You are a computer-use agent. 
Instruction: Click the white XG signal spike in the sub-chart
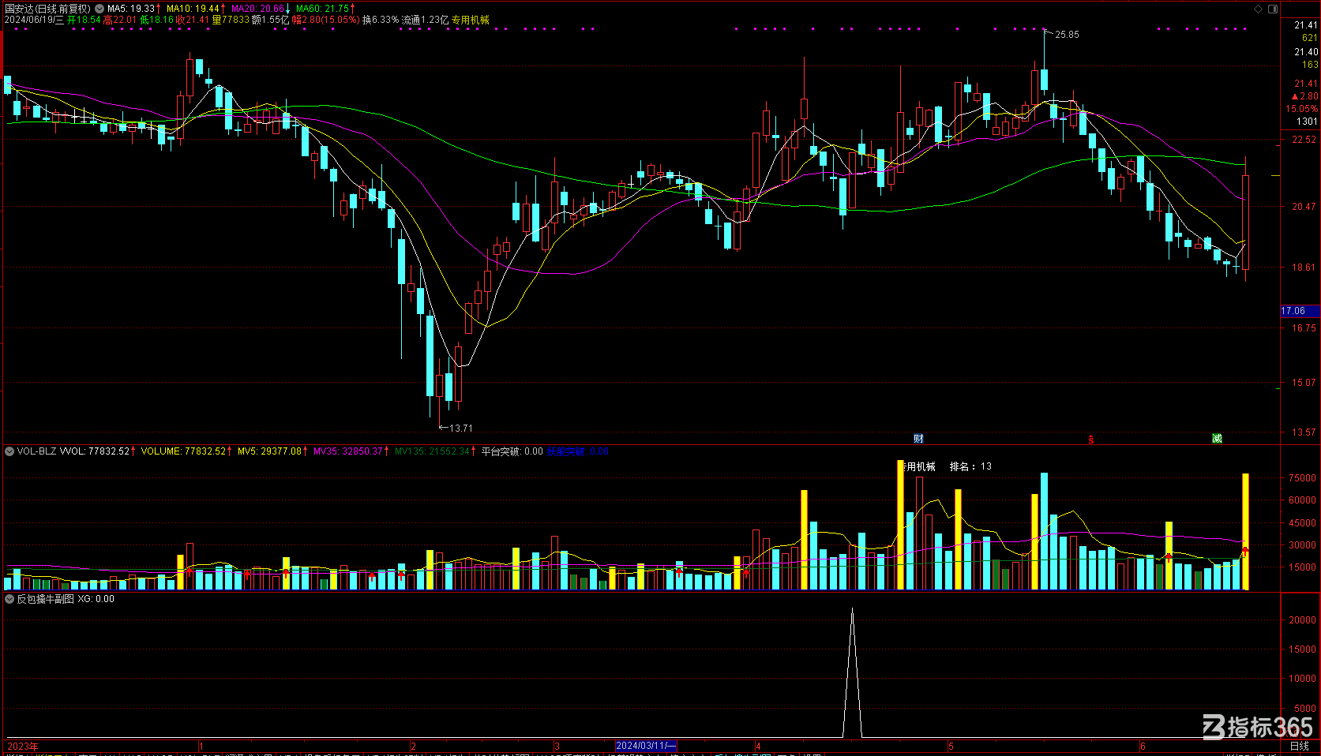(x=852, y=673)
